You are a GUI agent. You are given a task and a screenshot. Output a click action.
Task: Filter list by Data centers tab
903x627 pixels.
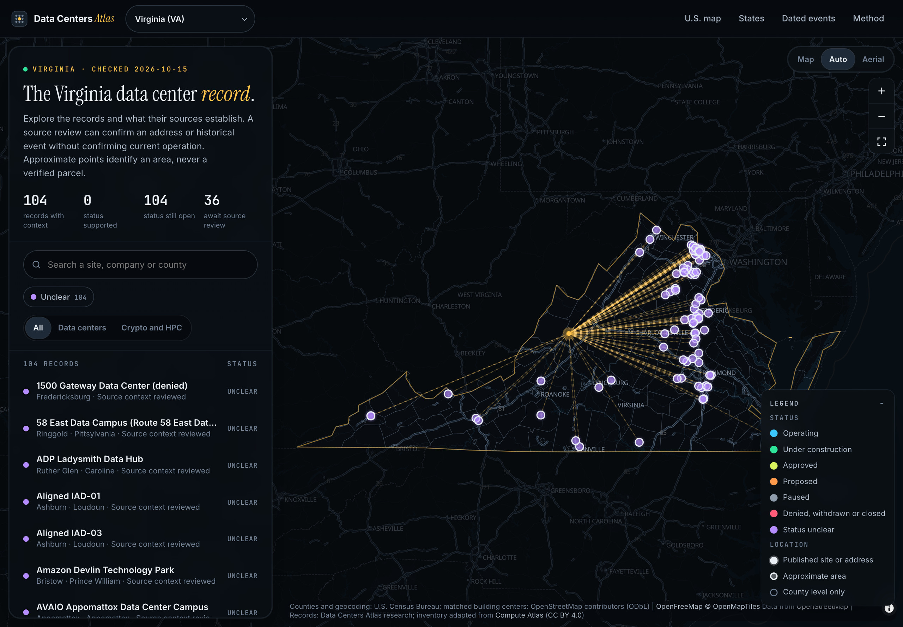pyautogui.click(x=82, y=328)
